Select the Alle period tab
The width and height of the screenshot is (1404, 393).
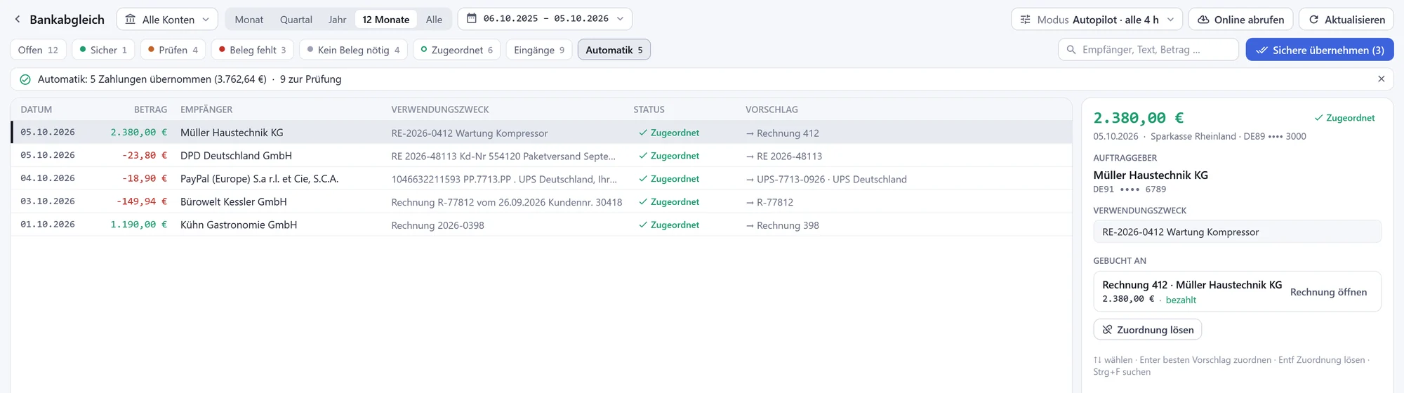pos(434,20)
